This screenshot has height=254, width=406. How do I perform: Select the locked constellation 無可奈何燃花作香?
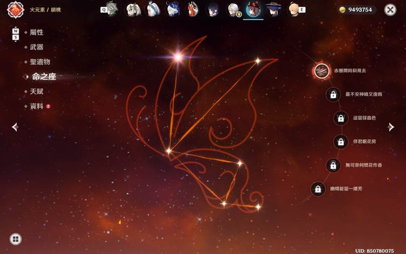pyautogui.click(x=333, y=165)
